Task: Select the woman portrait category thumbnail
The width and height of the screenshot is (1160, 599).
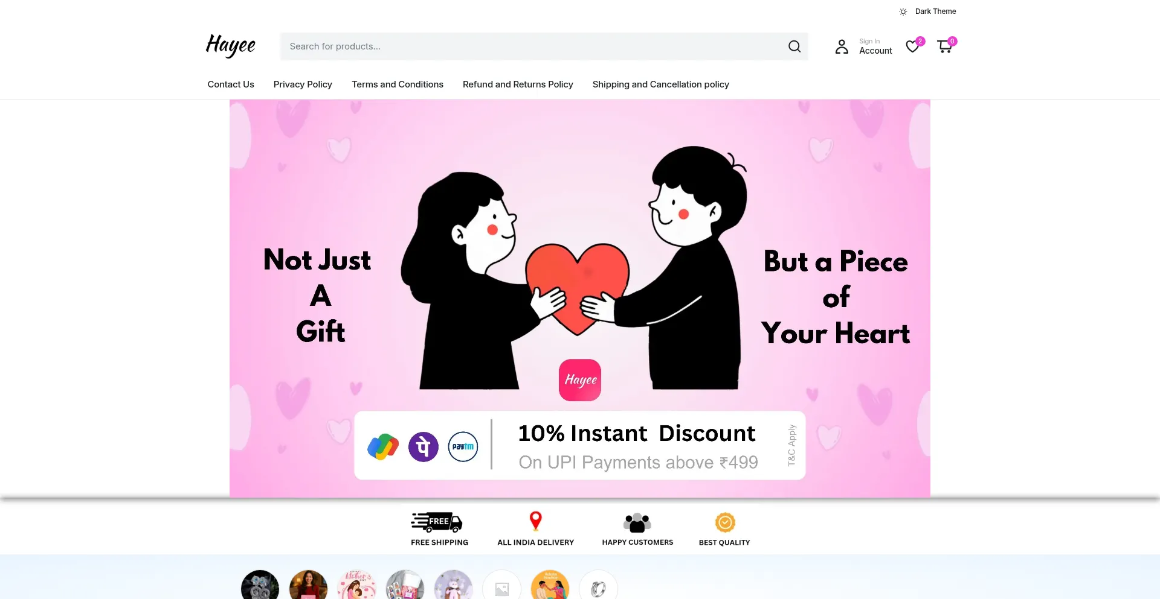Action: pyautogui.click(x=308, y=585)
